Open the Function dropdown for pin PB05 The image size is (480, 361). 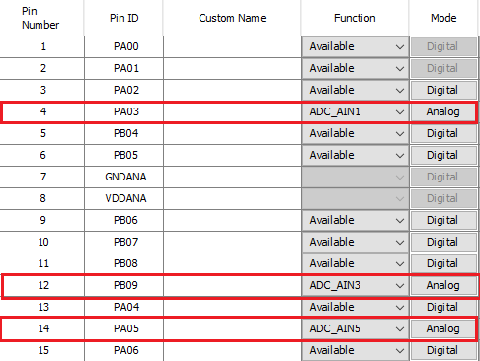(356, 155)
